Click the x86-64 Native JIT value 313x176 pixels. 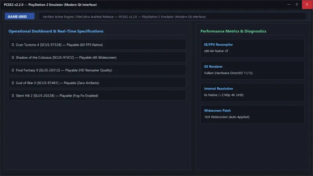click(x=216, y=51)
